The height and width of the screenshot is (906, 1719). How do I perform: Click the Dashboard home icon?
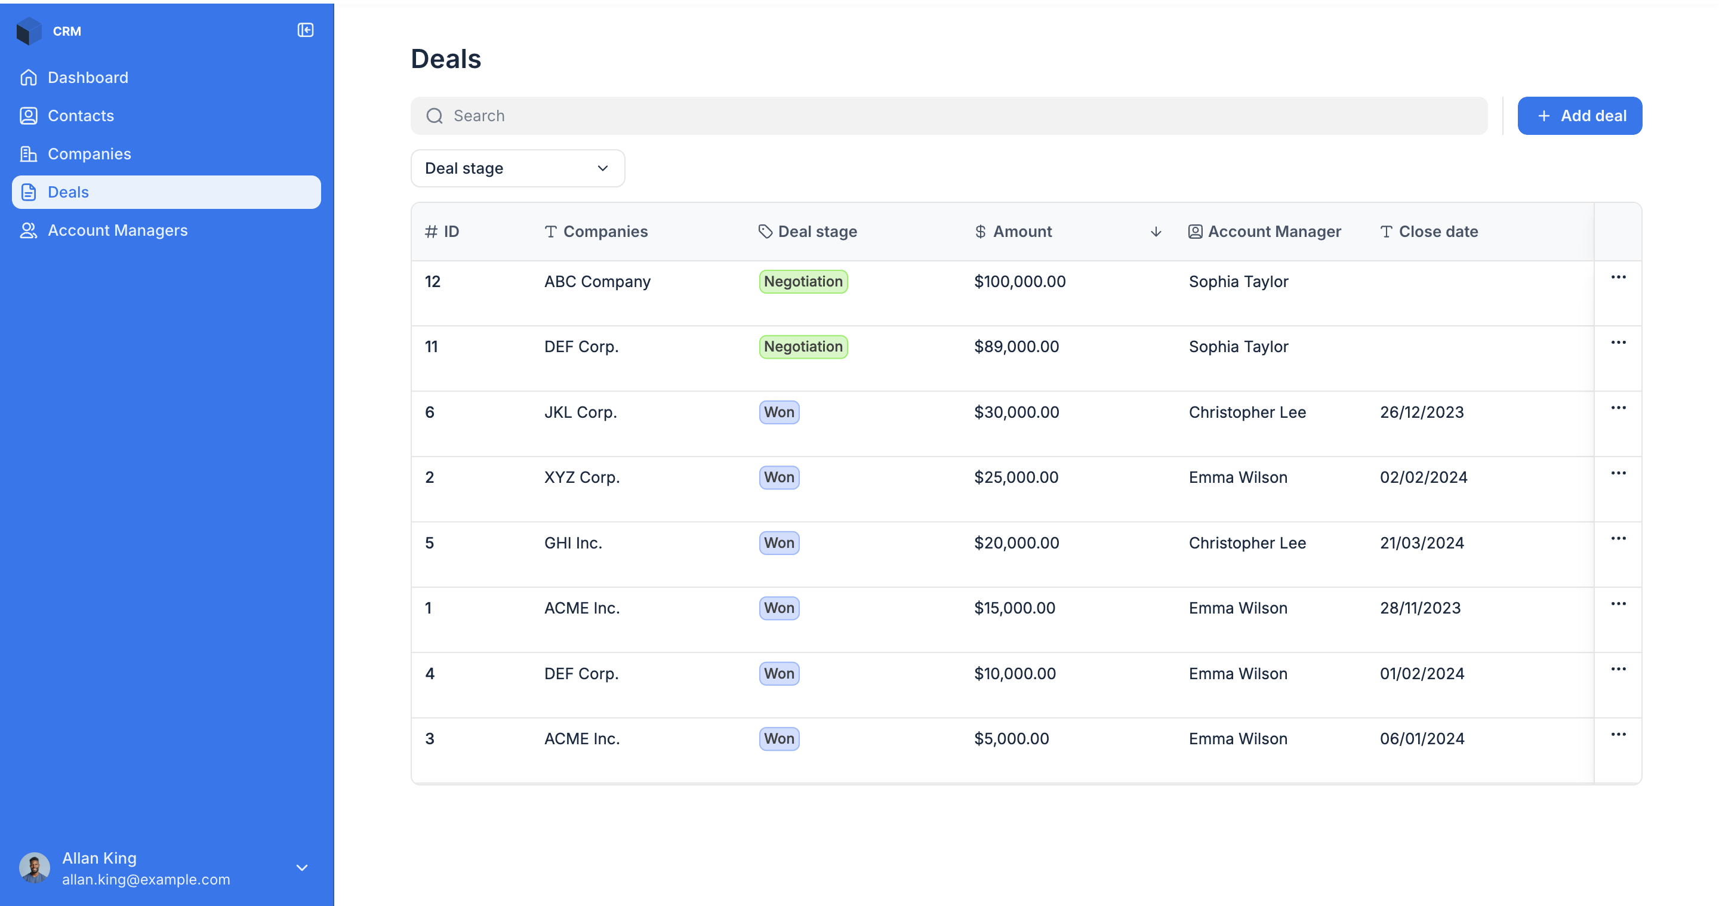[28, 78]
